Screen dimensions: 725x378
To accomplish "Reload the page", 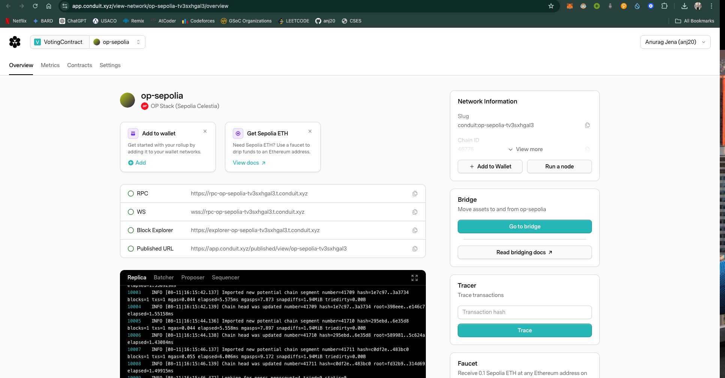I will tap(35, 6).
